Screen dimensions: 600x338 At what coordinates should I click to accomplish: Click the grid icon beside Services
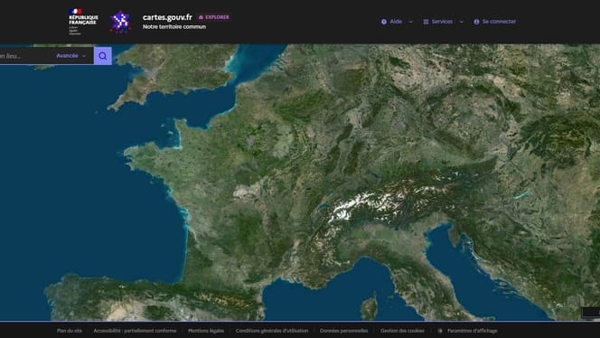tap(426, 22)
